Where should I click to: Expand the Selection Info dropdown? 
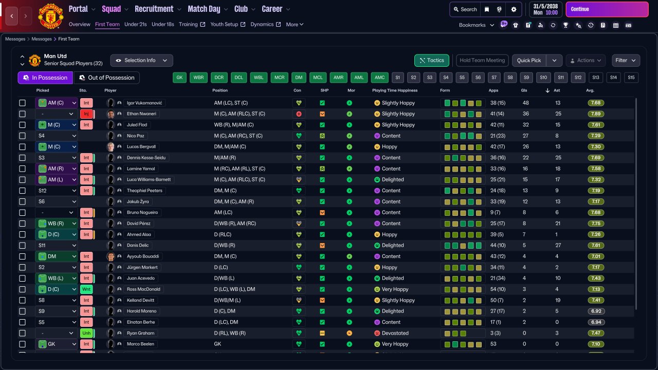point(142,61)
